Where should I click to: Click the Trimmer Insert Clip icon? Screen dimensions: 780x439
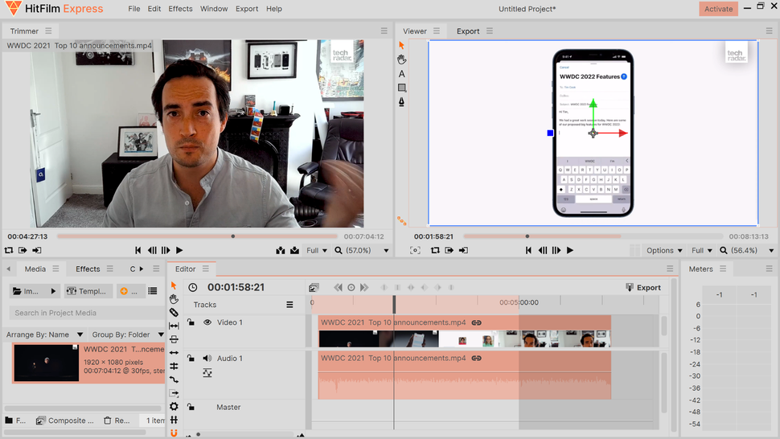click(x=281, y=251)
